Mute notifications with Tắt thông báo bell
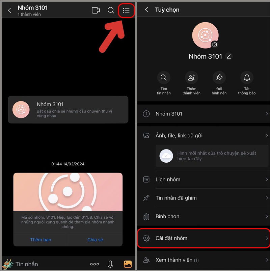The width and height of the screenshot is (270, 271). 247,78
